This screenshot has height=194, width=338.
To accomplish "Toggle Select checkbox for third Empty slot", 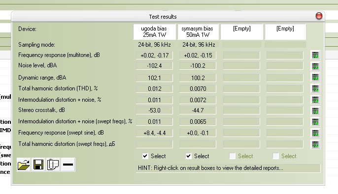I will point(233,156).
